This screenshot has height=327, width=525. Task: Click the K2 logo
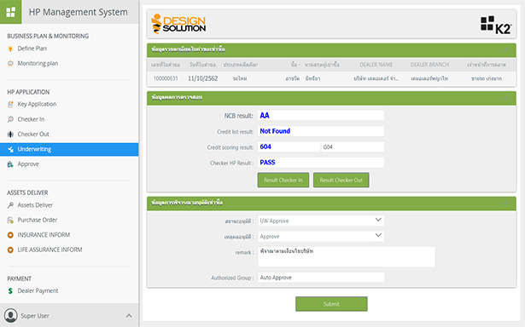[x=496, y=25]
